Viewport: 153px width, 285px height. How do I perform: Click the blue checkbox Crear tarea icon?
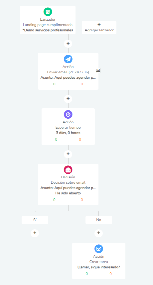[x=98, y=249]
